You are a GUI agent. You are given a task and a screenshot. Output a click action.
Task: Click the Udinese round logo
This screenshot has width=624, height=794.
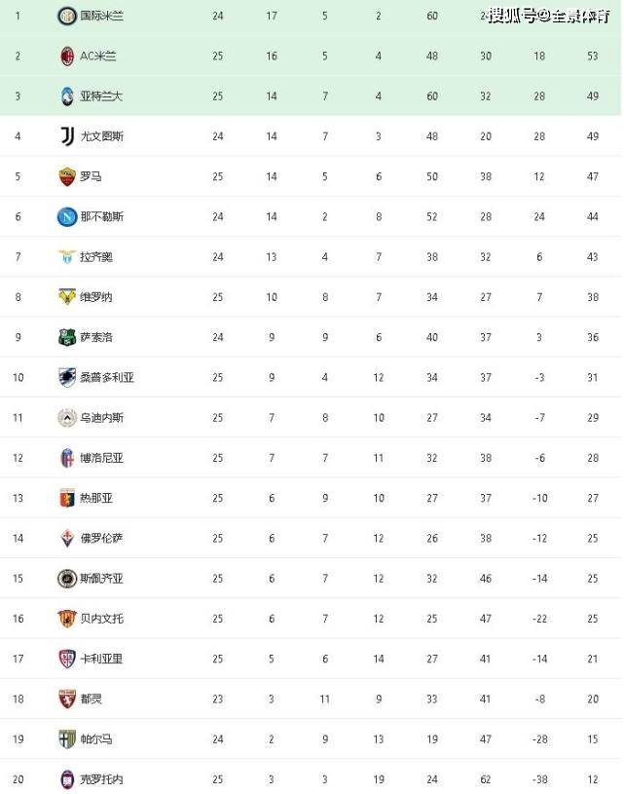point(67,418)
